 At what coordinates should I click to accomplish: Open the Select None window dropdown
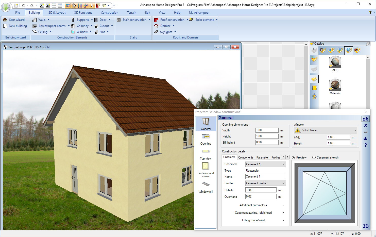click(x=355, y=130)
